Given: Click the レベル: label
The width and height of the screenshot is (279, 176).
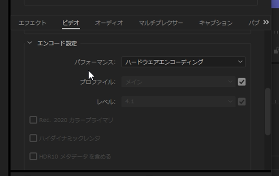Looking at the screenshot, I should click(x=106, y=102).
